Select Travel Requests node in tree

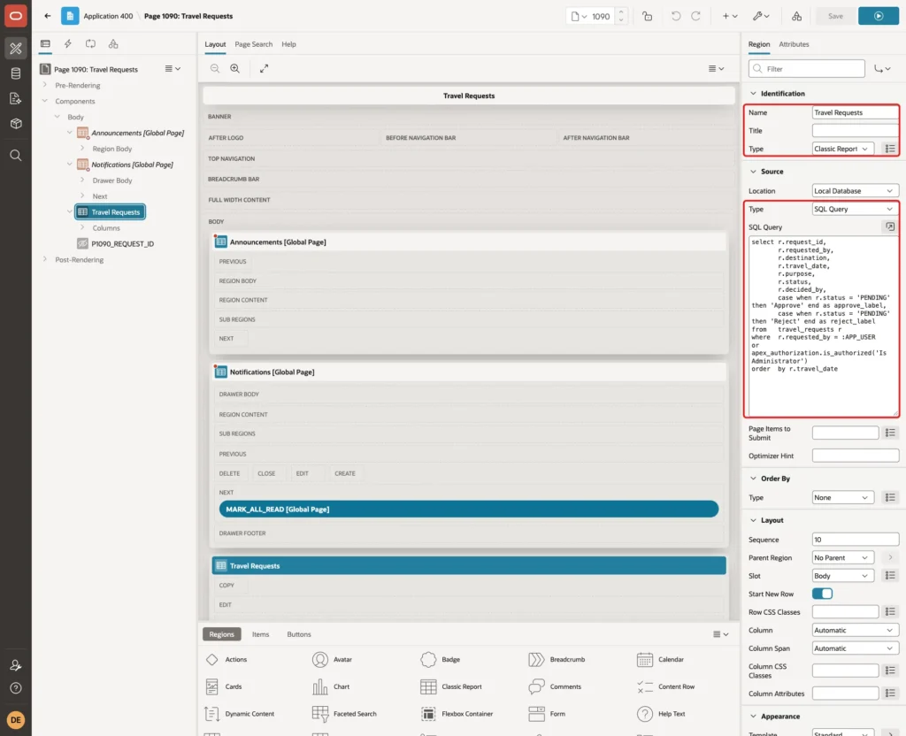click(x=110, y=212)
